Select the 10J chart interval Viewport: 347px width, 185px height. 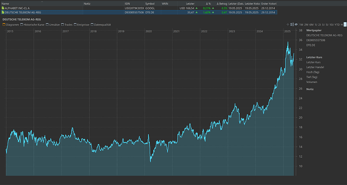tap(331, 25)
